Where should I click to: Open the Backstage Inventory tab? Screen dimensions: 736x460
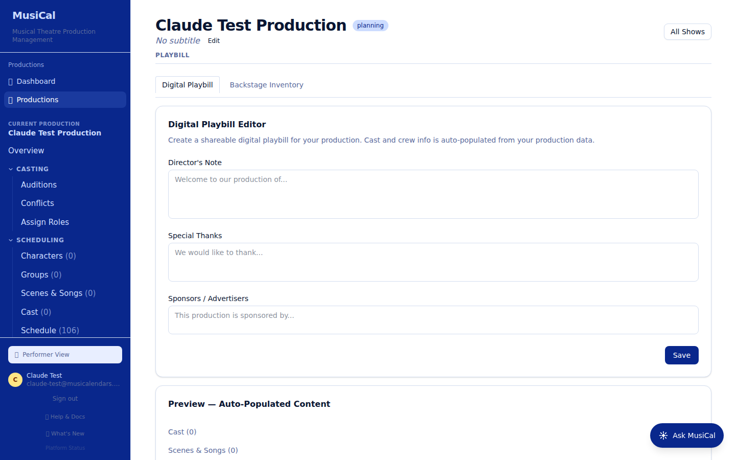[x=266, y=85]
